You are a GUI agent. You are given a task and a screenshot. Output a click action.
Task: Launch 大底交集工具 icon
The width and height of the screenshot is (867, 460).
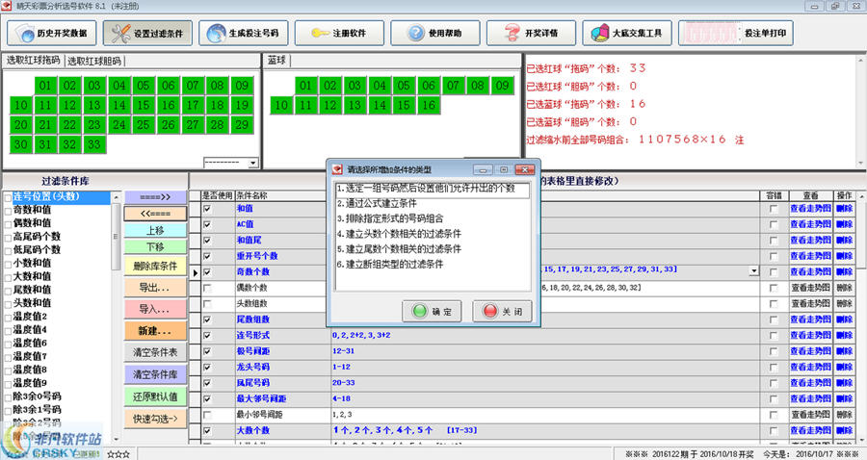tap(600, 33)
